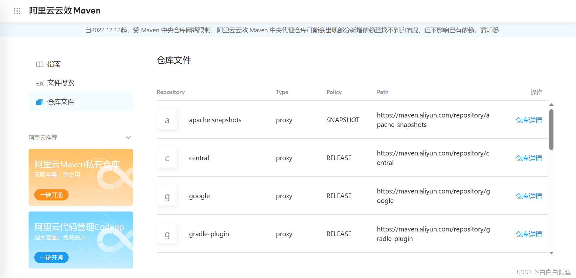Image resolution: width=576 pixels, height=278 pixels.
Task: Click the central repository path URL
Action: (433, 158)
